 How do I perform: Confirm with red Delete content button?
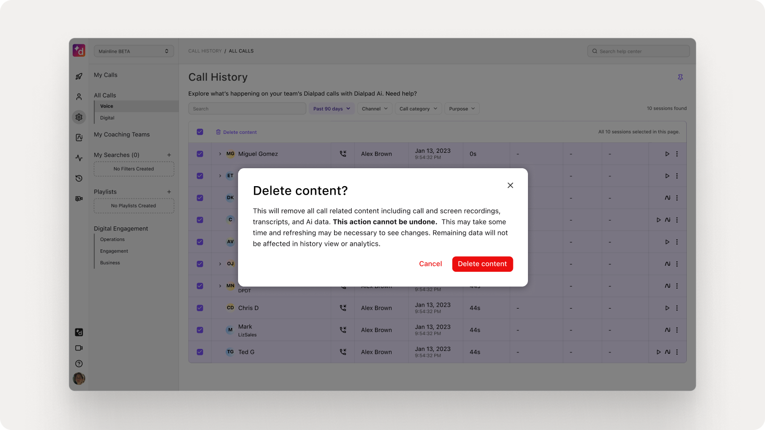coord(483,264)
